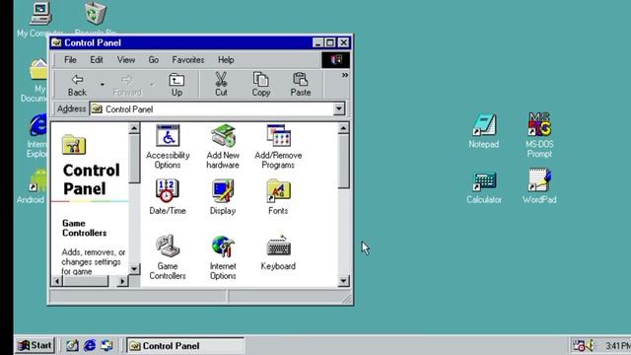Click left pane horizontal scroll left arrow
The width and height of the screenshot is (631, 355).
(57, 281)
